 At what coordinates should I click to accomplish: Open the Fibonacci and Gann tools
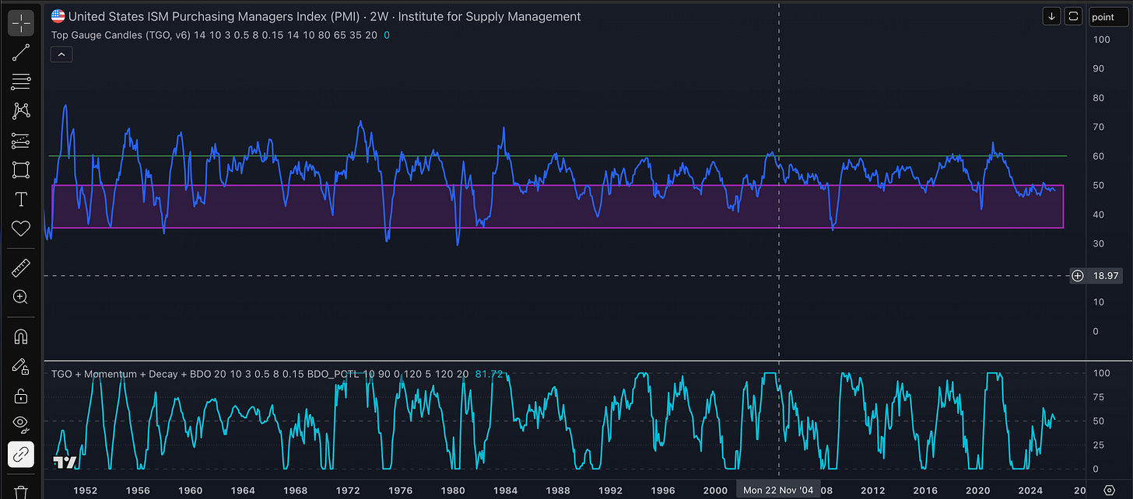(21, 82)
